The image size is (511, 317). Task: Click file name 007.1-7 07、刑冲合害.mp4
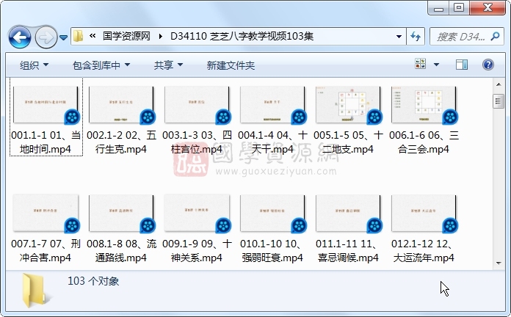(46, 250)
